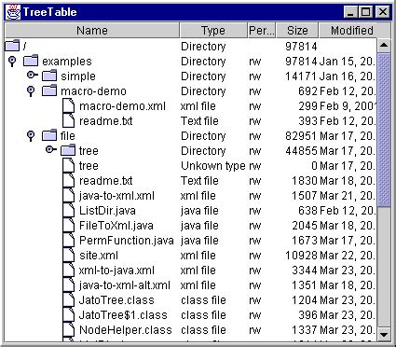Screen dimensions: 396x347
Task: Select the site.xml file name
Action: [x=99, y=256]
